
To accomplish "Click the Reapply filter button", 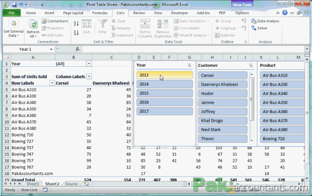I will coord(120,28).
